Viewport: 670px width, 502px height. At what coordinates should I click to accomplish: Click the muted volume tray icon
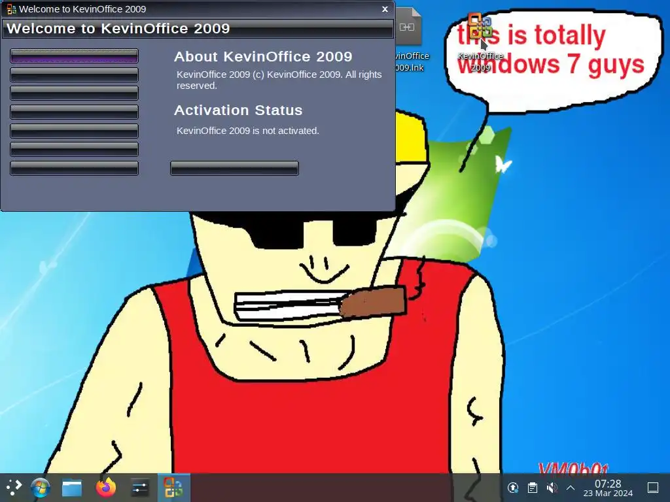point(552,488)
